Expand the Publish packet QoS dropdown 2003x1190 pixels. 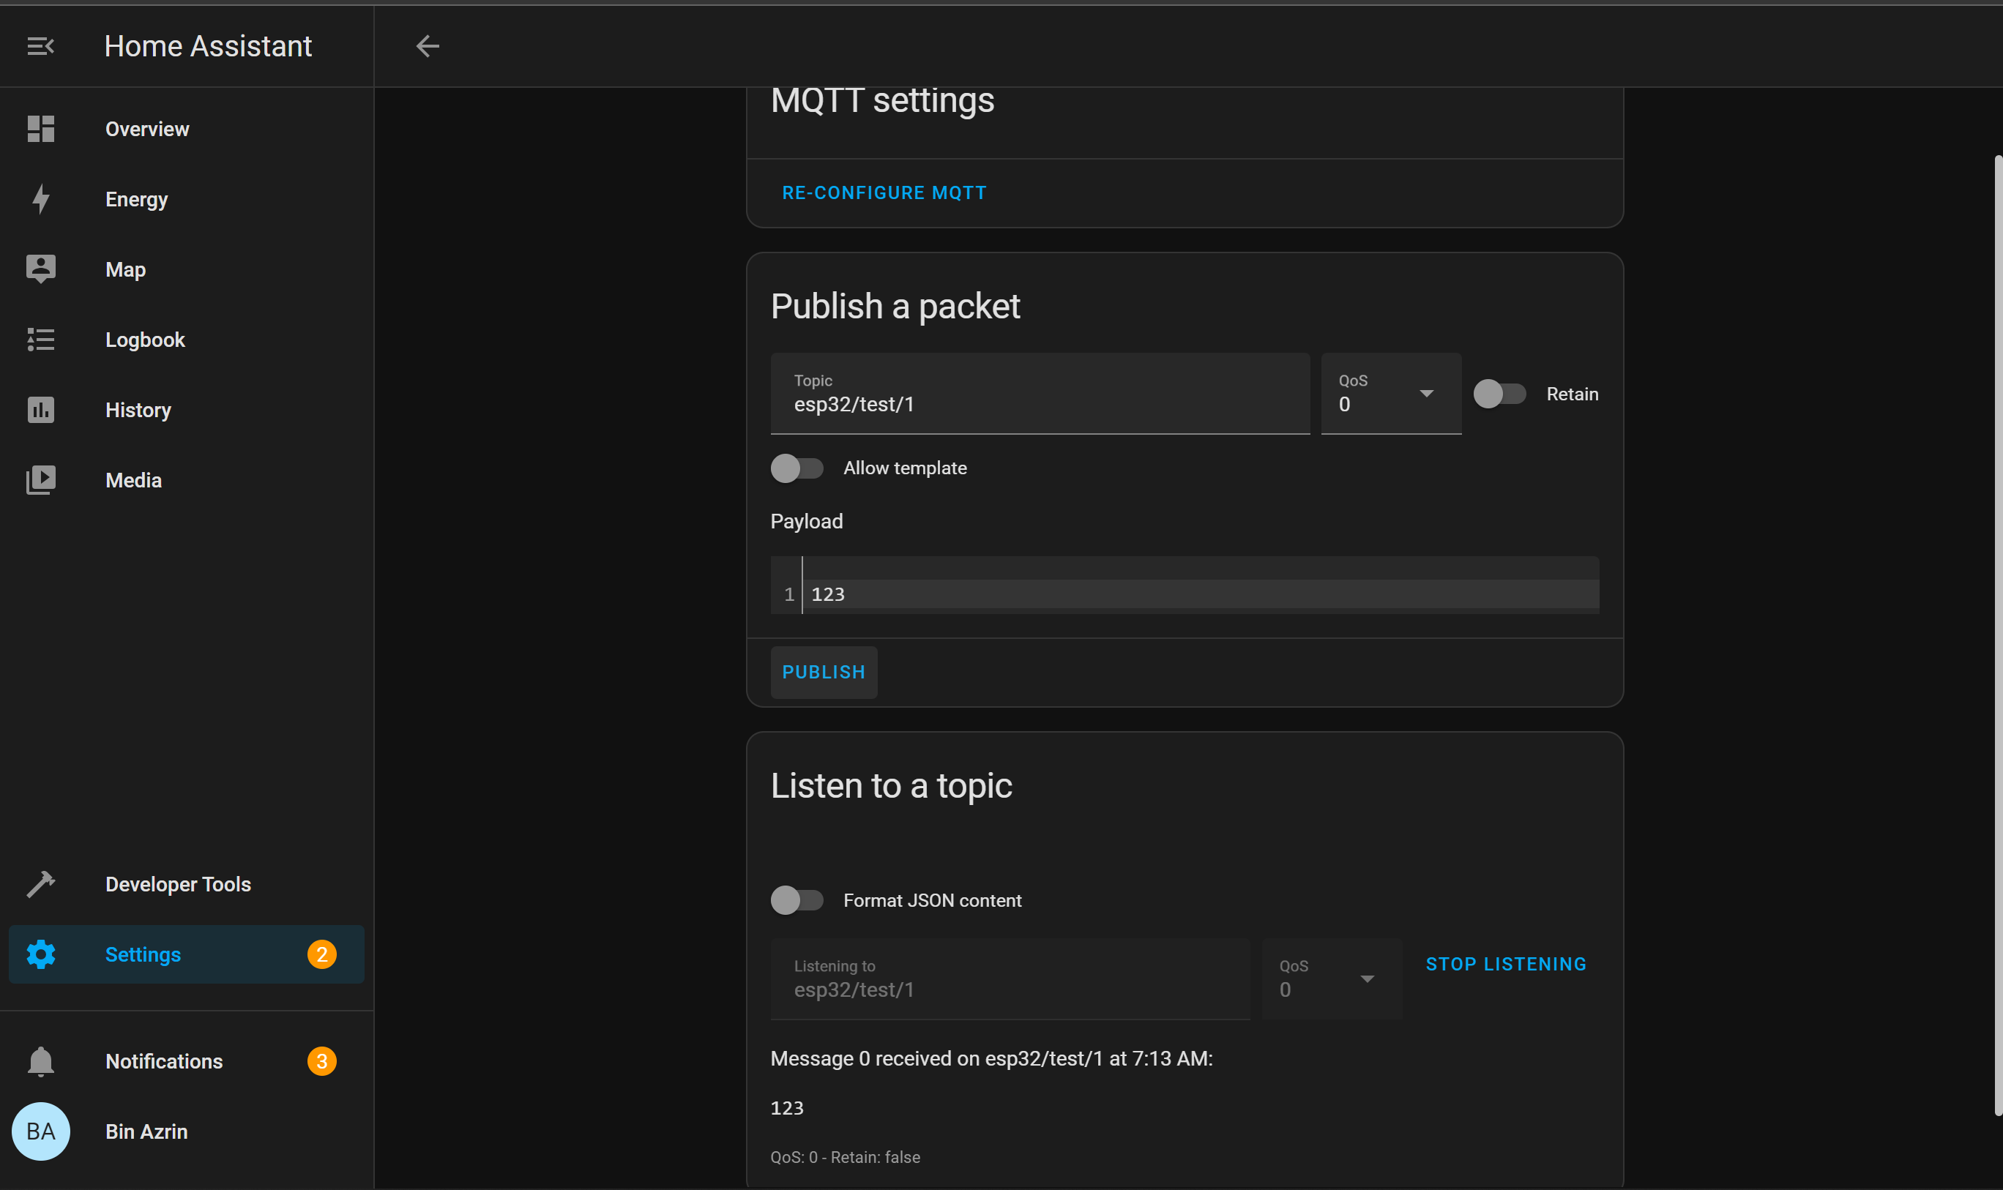point(1390,394)
